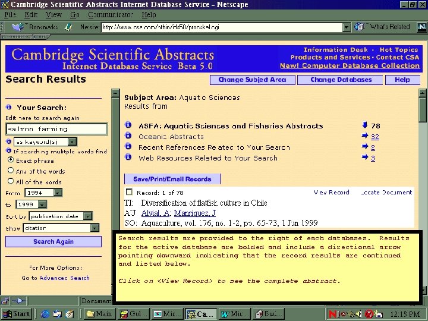Click the info icon for Recent References
This screenshot has height=321, width=428.
pyautogui.click(x=128, y=146)
